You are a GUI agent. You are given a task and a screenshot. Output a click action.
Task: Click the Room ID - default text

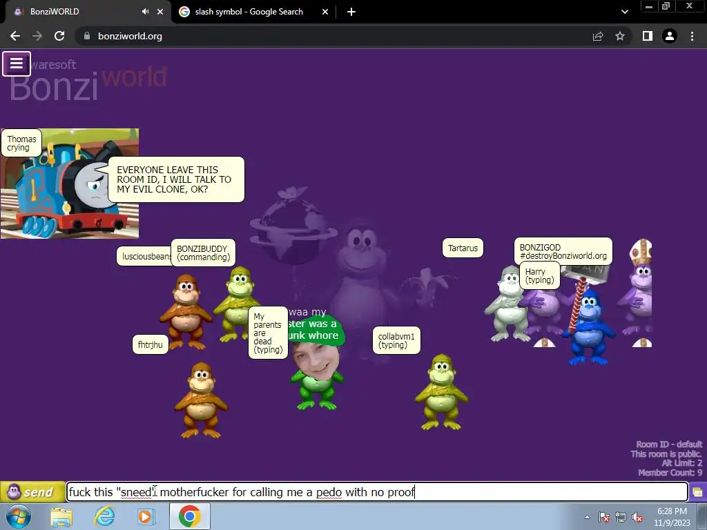(x=668, y=444)
